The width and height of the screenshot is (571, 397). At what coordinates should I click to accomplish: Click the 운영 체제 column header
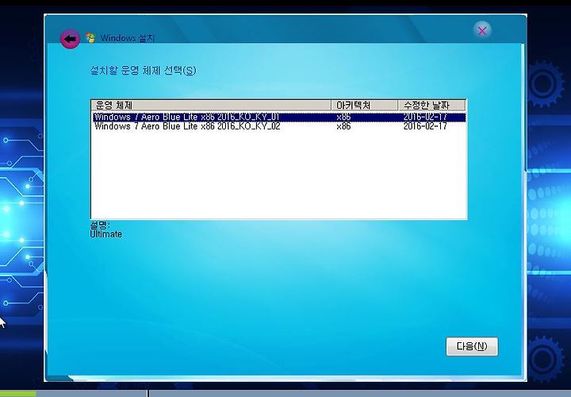pos(211,106)
